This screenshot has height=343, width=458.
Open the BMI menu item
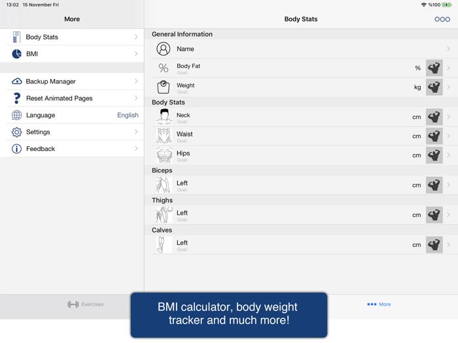point(72,54)
